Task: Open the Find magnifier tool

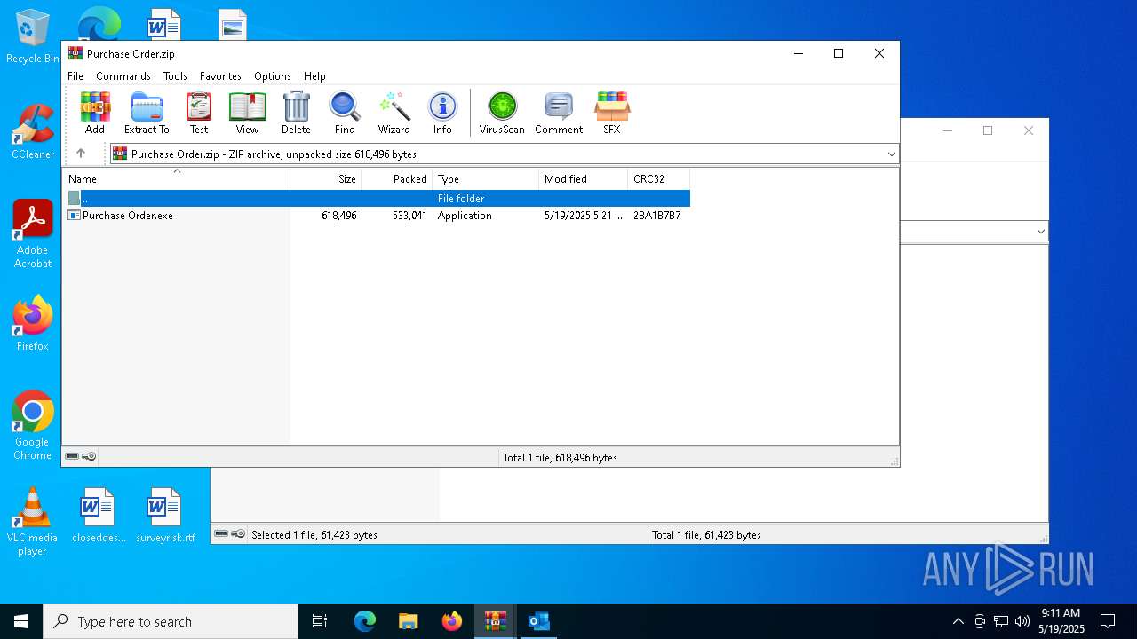Action: [345, 113]
